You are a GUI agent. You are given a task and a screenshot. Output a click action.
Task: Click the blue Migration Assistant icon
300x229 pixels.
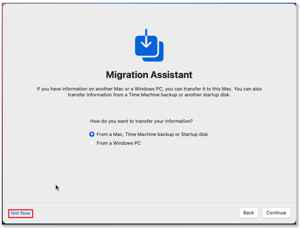click(x=149, y=45)
